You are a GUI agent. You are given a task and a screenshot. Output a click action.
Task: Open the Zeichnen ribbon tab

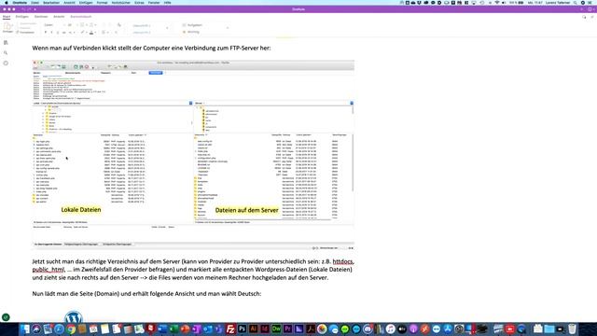tap(41, 17)
